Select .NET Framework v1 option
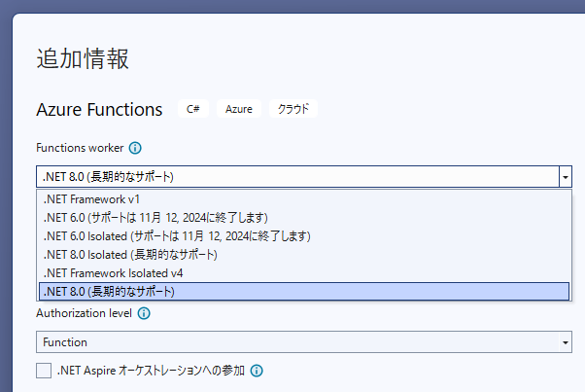The width and height of the screenshot is (585, 392). tap(304, 199)
